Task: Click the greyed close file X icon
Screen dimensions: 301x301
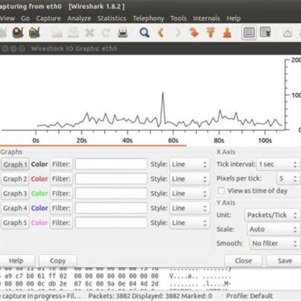Action: [90, 33]
